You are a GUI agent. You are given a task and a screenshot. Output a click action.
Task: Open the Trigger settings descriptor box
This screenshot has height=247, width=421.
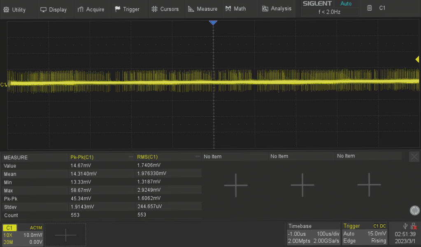[x=365, y=234]
